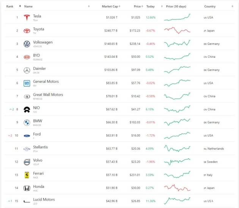
Task: Sort by Market Cap column header
Action: point(110,6)
